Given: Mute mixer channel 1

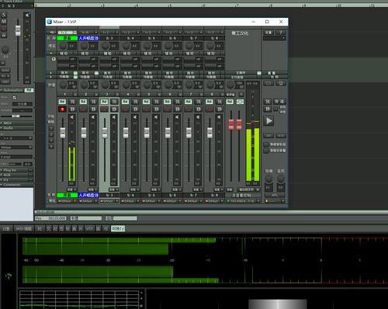Looking at the screenshot, I should pos(72,109).
